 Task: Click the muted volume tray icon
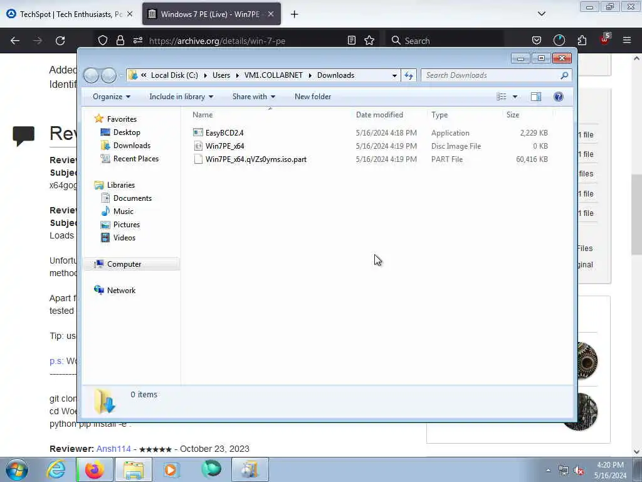pos(579,470)
